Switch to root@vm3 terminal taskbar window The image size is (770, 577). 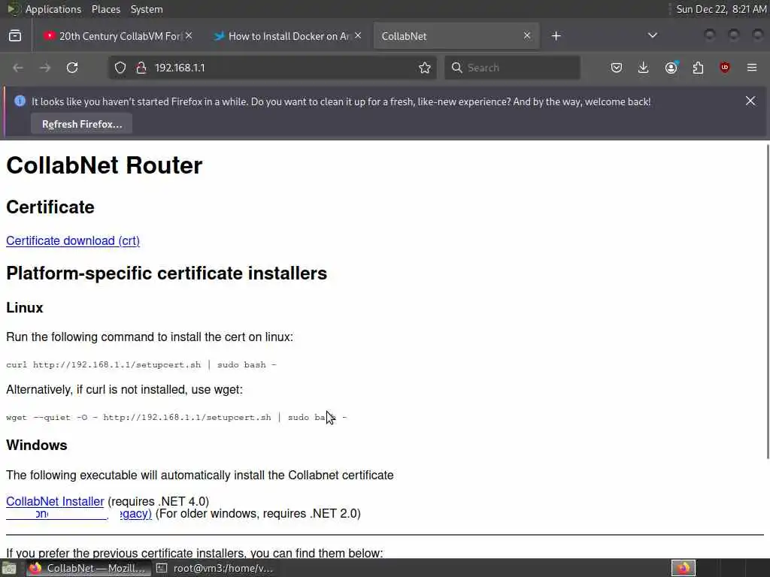(x=215, y=568)
